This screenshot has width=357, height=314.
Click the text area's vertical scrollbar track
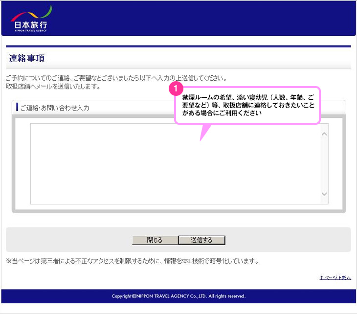click(324, 164)
